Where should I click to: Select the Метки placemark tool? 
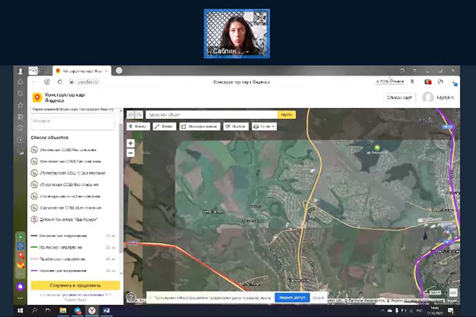tap(138, 126)
